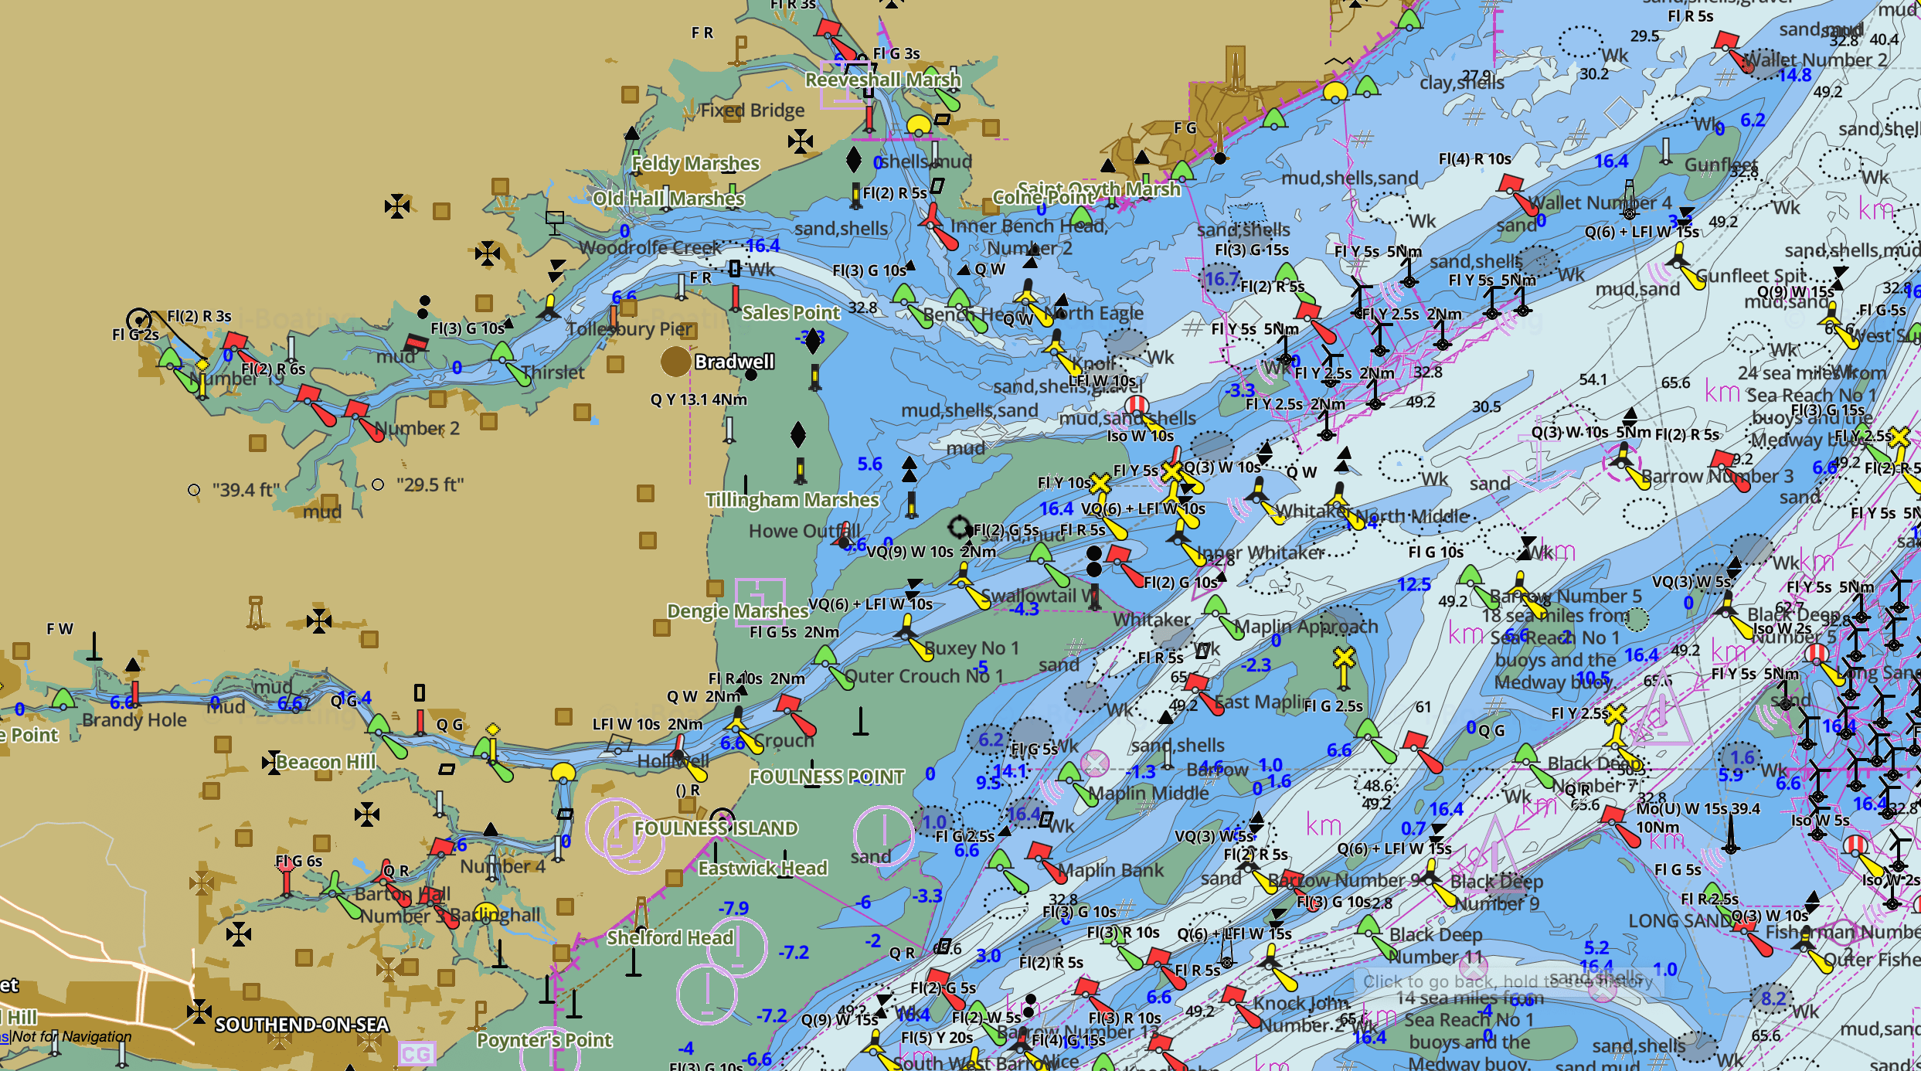The image size is (1921, 1071).
Task: Click the circled dot light at Fl G 2s
Action: [x=139, y=320]
